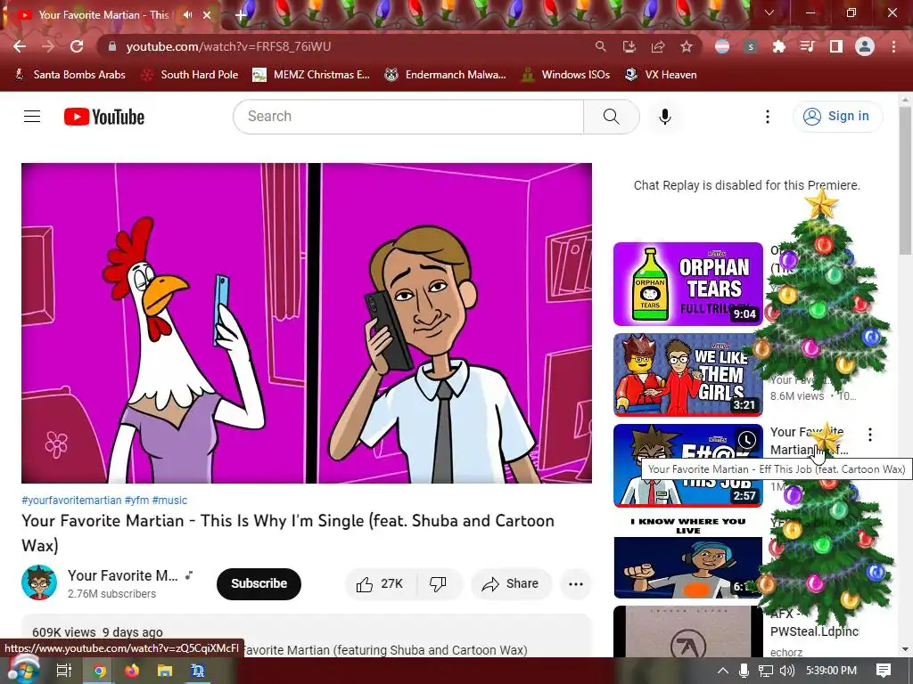Click the taskbar clock 5:39:00 PM
The width and height of the screenshot is (913, 684).
coord(831,671)
